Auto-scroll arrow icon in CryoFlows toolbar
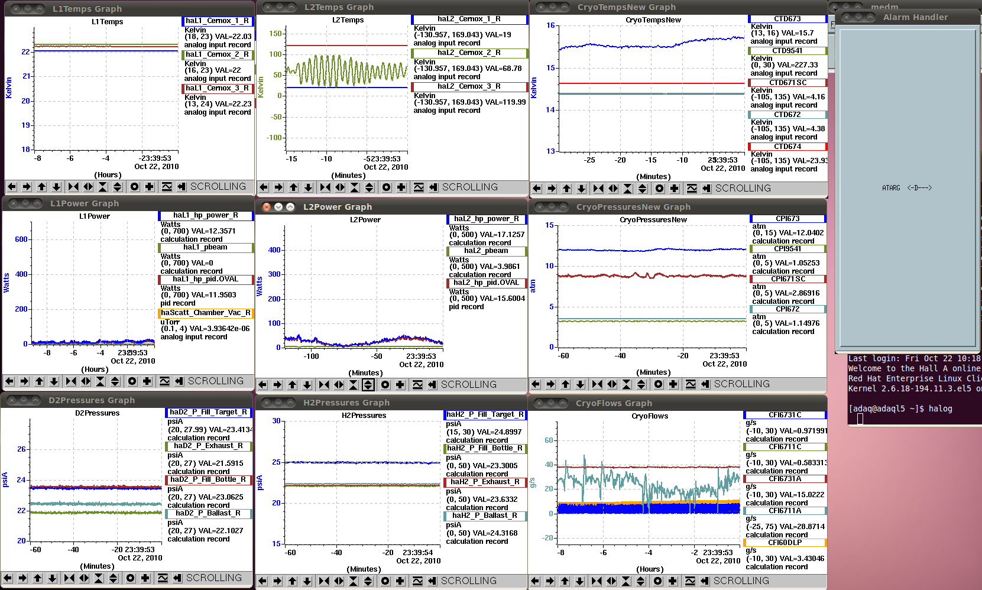Screen dimensions: 982x590 pyautogui.click(x=705, y=581)
